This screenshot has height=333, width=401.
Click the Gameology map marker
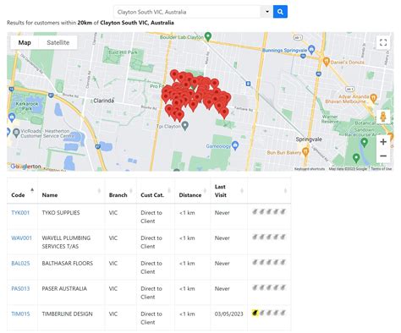[235, 145]
